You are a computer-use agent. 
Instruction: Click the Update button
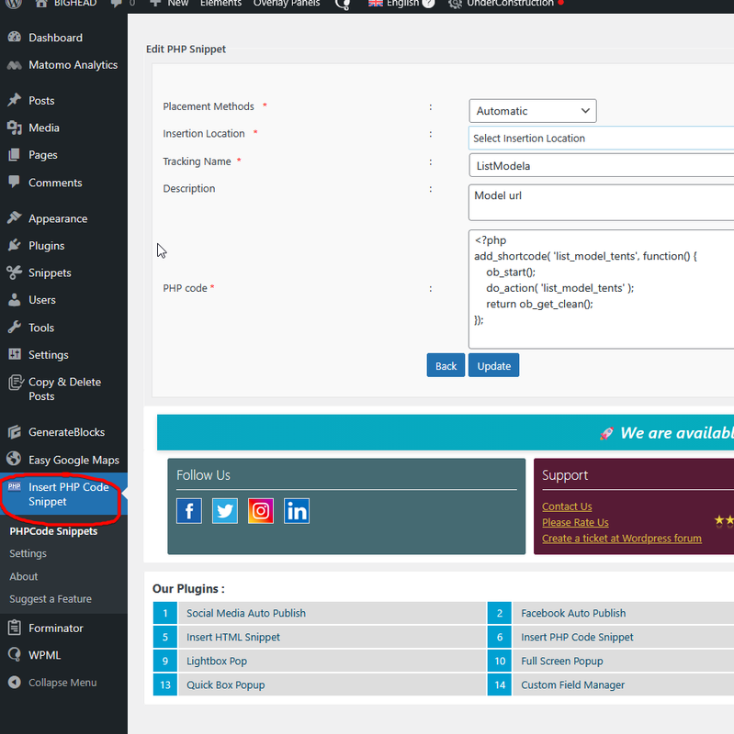(x=493, y=365)
